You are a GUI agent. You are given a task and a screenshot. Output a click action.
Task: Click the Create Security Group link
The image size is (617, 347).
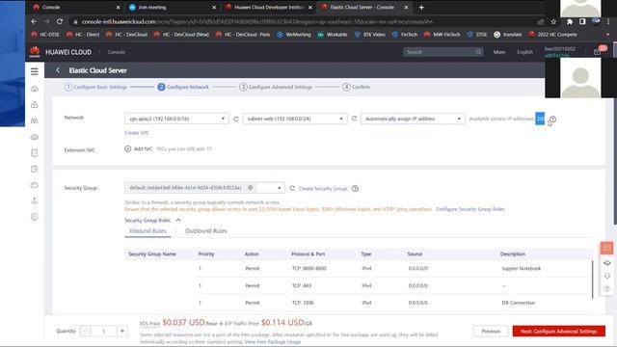coord(323,189)
